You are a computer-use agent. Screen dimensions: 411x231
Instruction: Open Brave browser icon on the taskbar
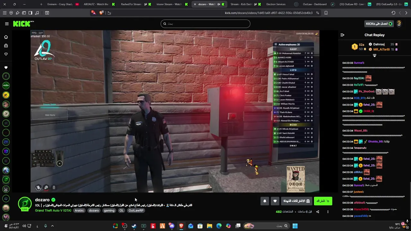[181, 226]
